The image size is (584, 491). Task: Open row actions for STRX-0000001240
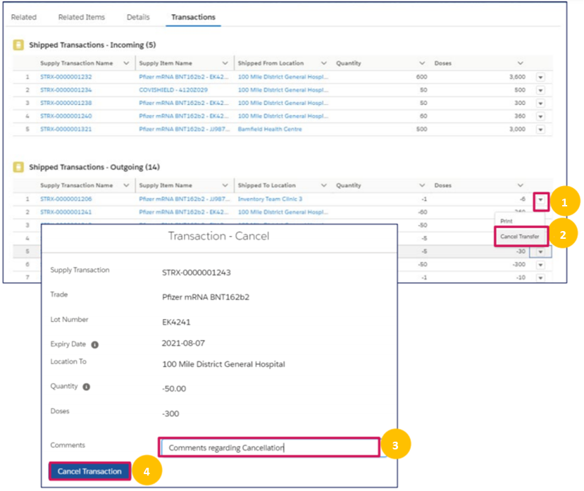click(540, 116)
